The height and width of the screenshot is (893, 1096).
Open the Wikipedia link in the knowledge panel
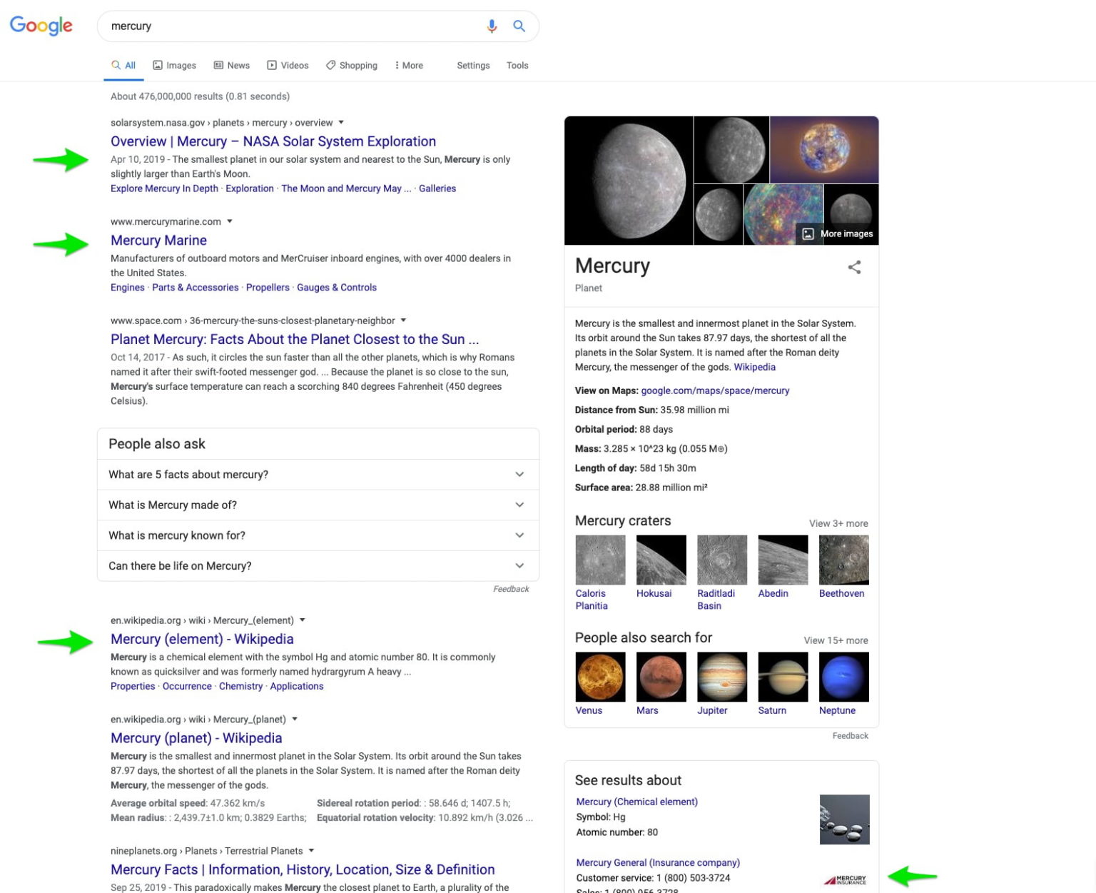(754, 367)
